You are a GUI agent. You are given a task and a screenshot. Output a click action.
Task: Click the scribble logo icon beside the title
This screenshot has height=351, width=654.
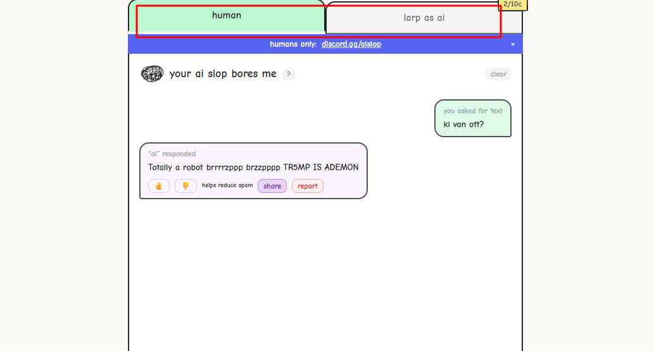click(x=152, y=74)
